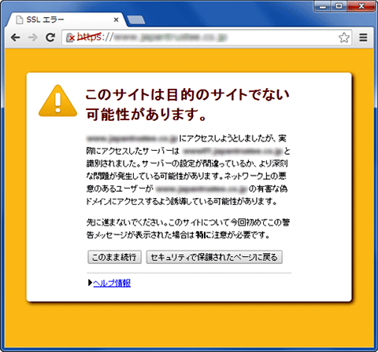Close the browser window
The height and width of the screenshot is (352, 378).
click(361, 6)
